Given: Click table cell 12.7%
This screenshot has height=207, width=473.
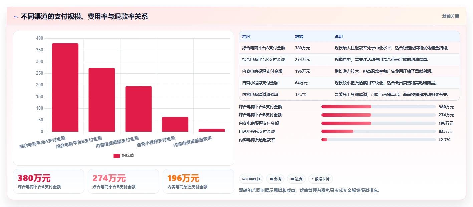Looking at the screenshot, I should pyautogui.click(x=301, y=95).
